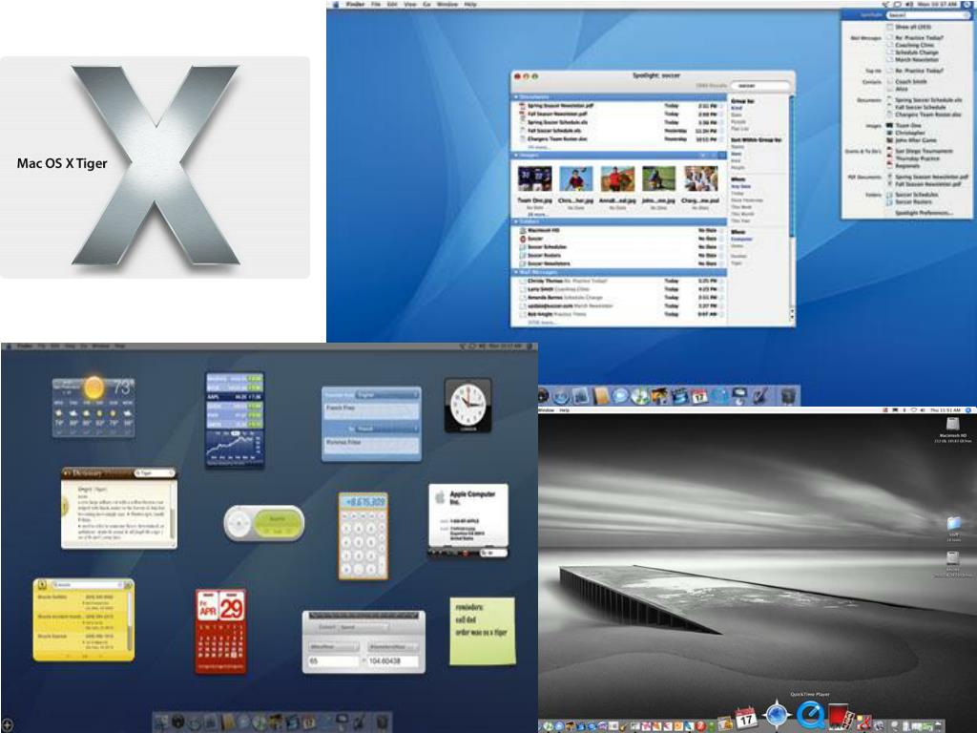Screen dimensions: 977x733
Task: Open iCal calendar icon showing 17 in grayscale Dock
Action: [746, 718]
